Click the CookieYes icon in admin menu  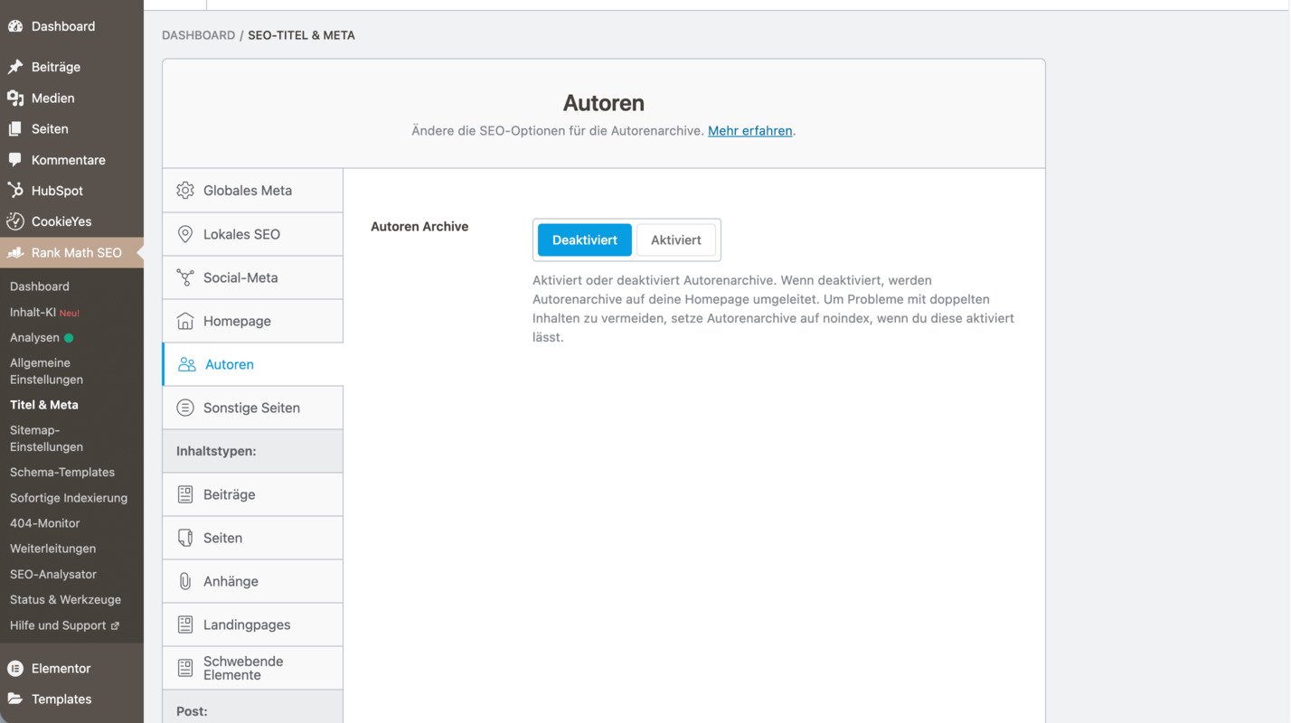tap(15, 221)
